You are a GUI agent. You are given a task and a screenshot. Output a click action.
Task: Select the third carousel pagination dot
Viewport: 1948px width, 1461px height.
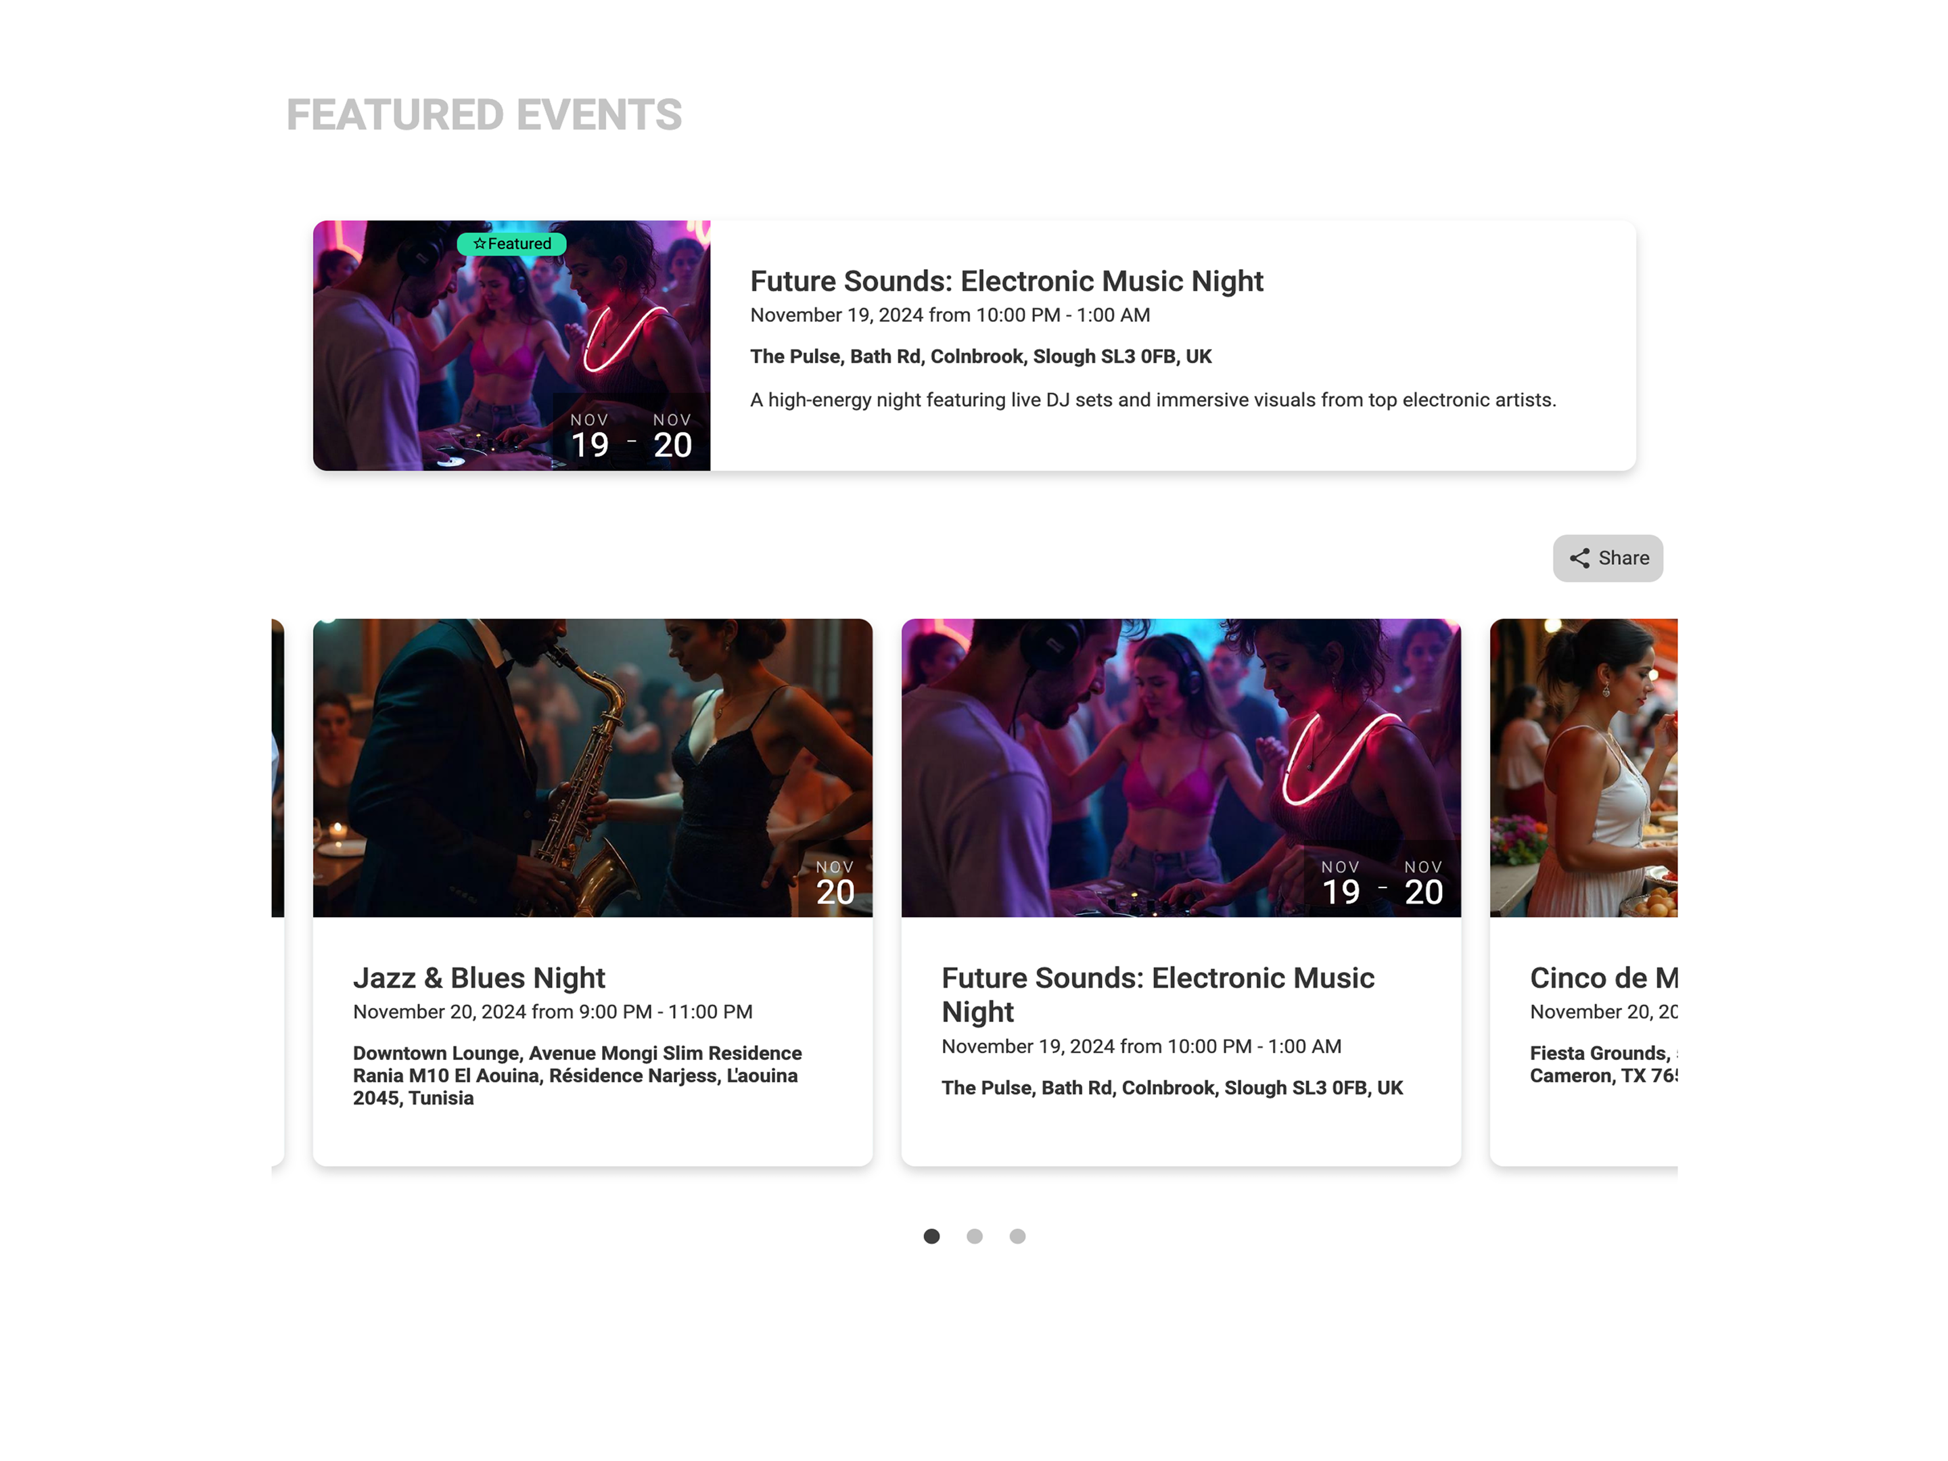pos(1017,1236)
